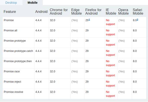Viewport: 148px width, 102px height.
Task: Select the Promise.prototype.then row label
Action: [x=18, y=61]
